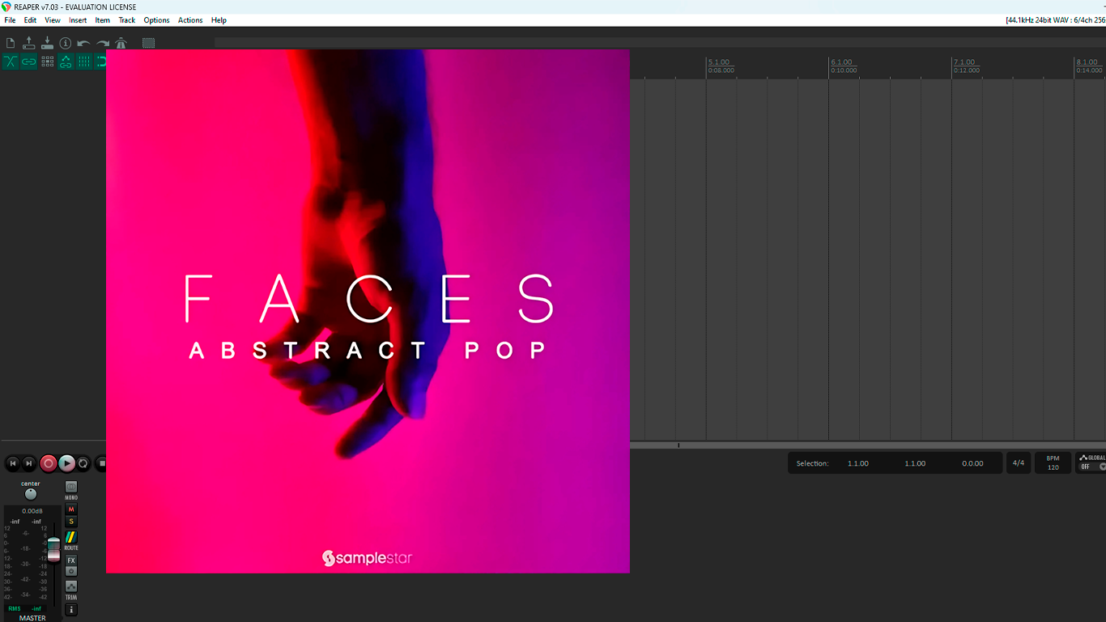Click the Undo arrow icon
Viewport: 1106px width, 622px height.
pos(84,43)
